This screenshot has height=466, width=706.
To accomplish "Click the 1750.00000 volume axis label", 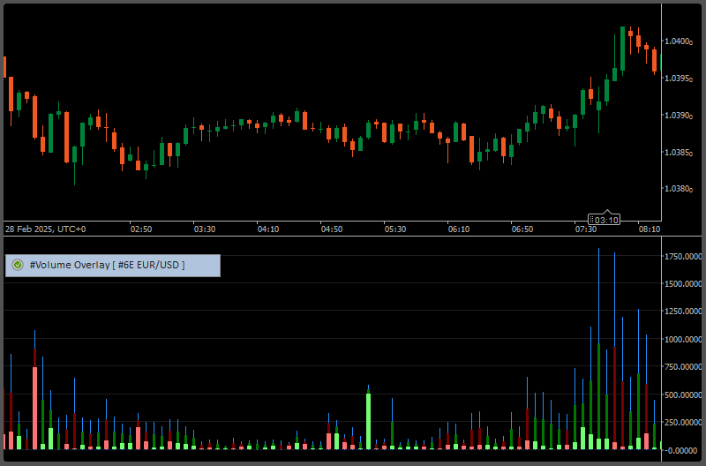I will click(684, 256).
